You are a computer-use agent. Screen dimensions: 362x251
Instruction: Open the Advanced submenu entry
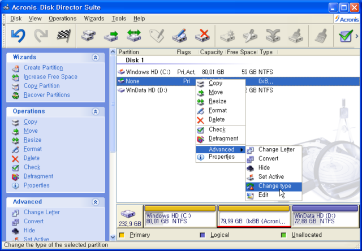tap(221, 149)
